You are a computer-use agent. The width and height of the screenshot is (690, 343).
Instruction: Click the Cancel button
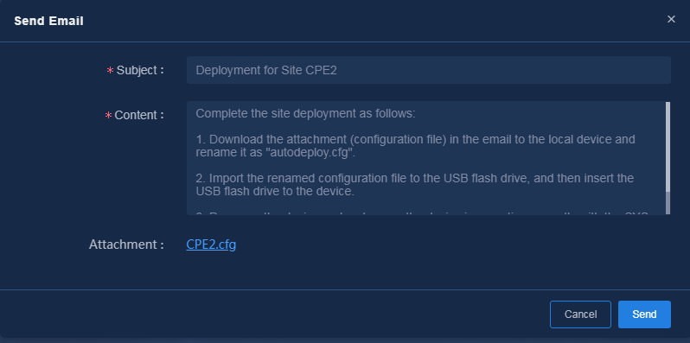(x=580, y=314)
